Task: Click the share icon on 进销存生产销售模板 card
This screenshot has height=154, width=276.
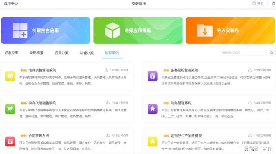Action: point(250,136)
